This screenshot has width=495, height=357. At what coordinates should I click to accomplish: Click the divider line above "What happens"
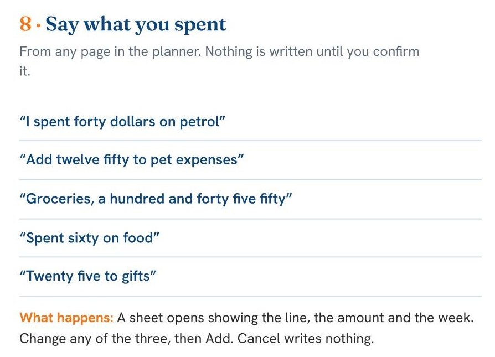250,297
